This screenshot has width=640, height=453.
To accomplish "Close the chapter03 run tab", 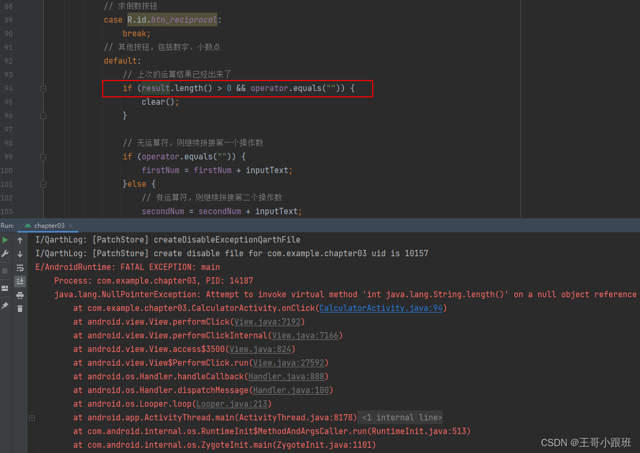I will pos(70,225).
